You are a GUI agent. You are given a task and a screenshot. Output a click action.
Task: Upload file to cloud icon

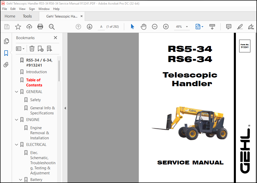click(x=29, y=27)
